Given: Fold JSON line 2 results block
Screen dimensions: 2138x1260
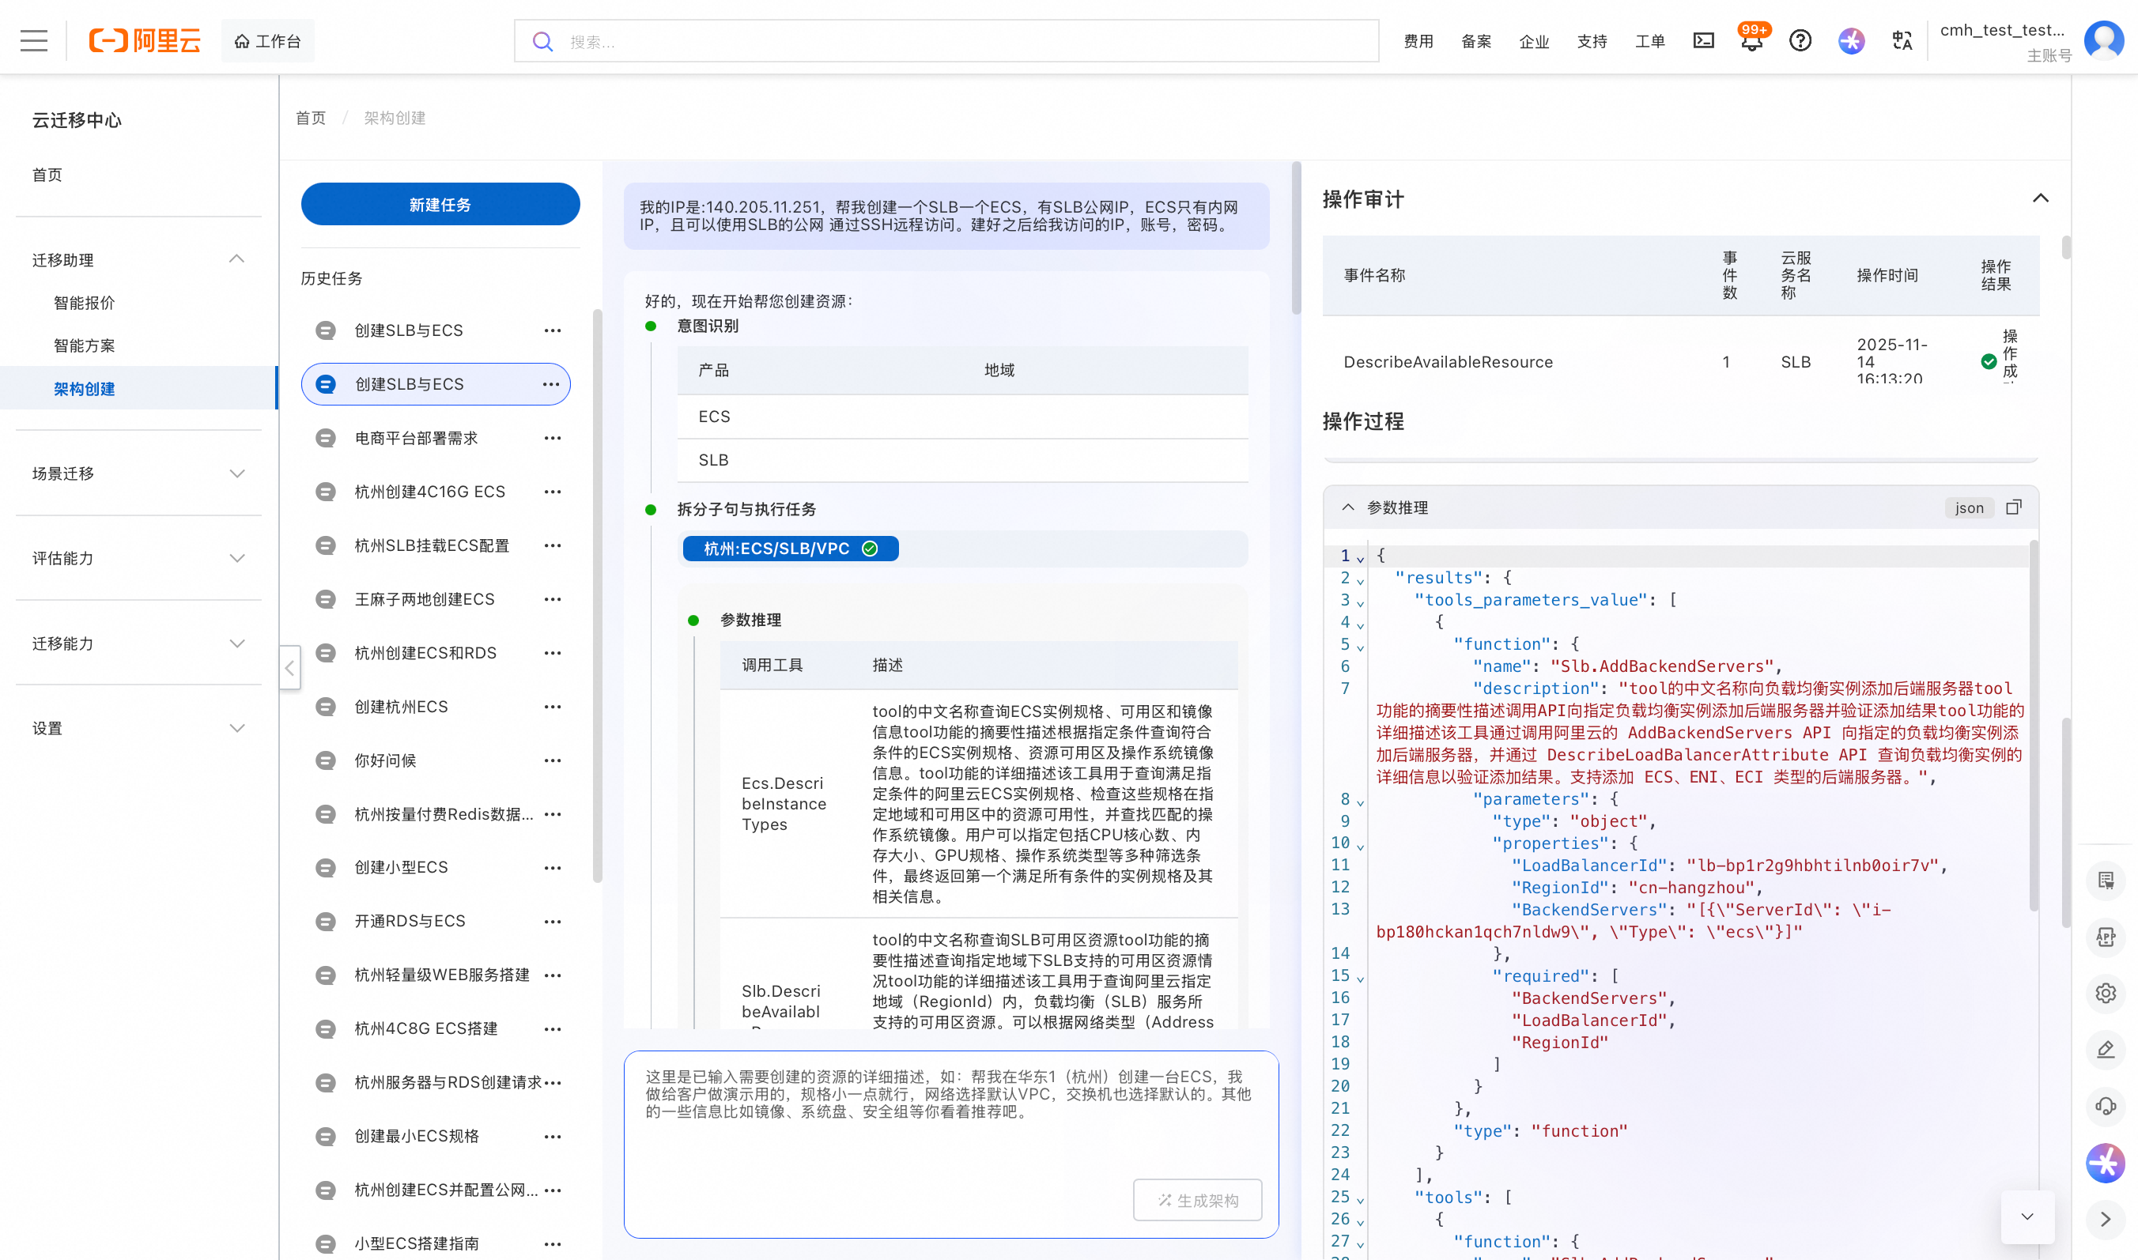Looking at the screenshot, I should pyautogui.click(x=1360, y=580).
